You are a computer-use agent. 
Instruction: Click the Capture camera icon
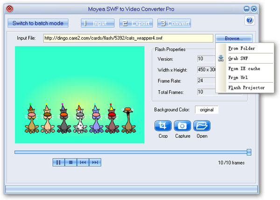(x=182, y=126)
